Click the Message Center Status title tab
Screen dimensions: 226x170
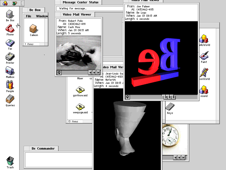81,3
